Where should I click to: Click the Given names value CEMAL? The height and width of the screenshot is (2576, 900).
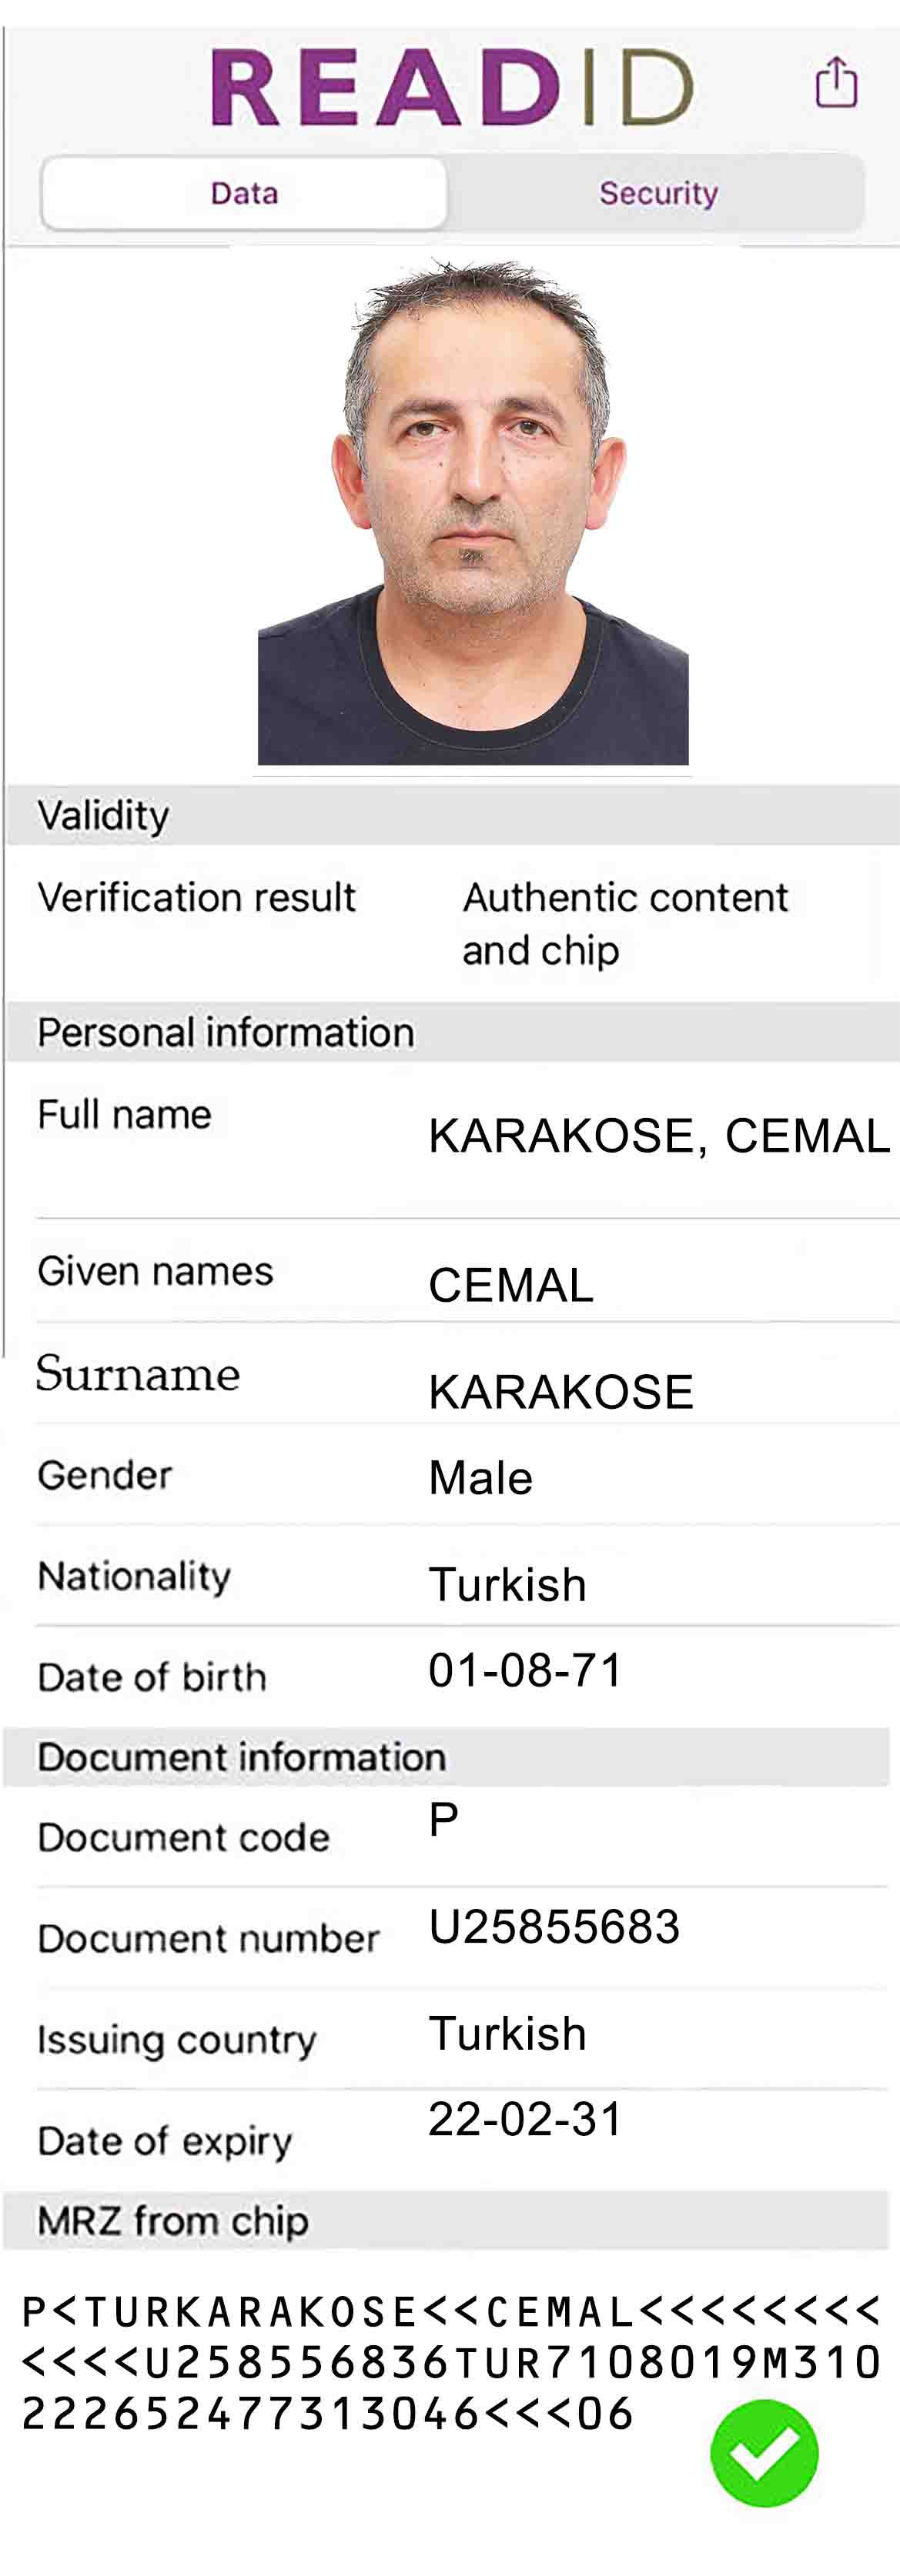click(x=510, y=1285)
